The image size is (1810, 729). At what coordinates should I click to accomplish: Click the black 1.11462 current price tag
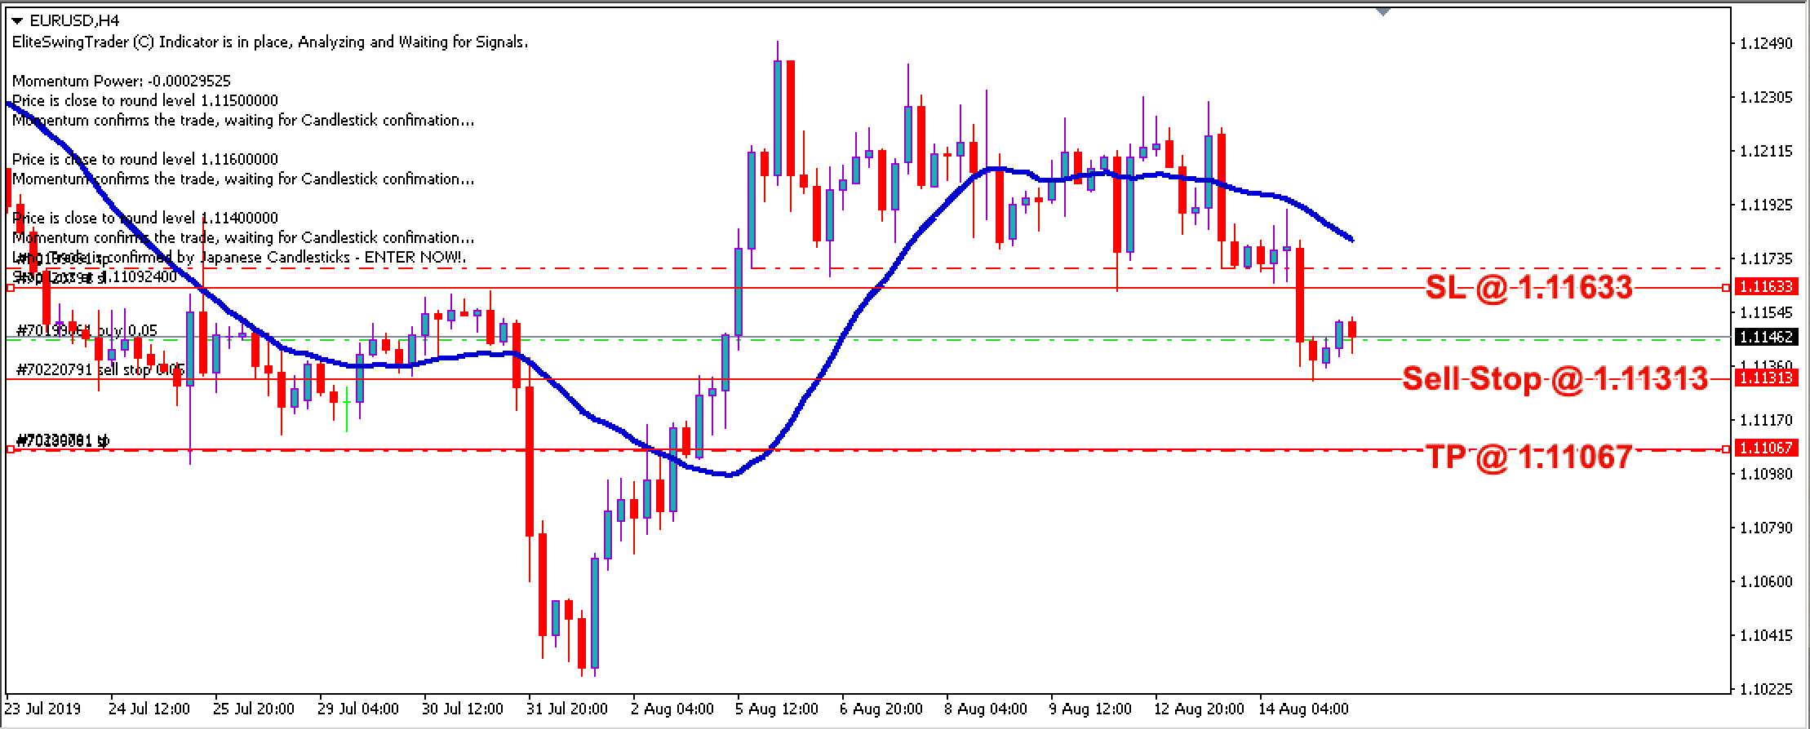[1766, 337]
